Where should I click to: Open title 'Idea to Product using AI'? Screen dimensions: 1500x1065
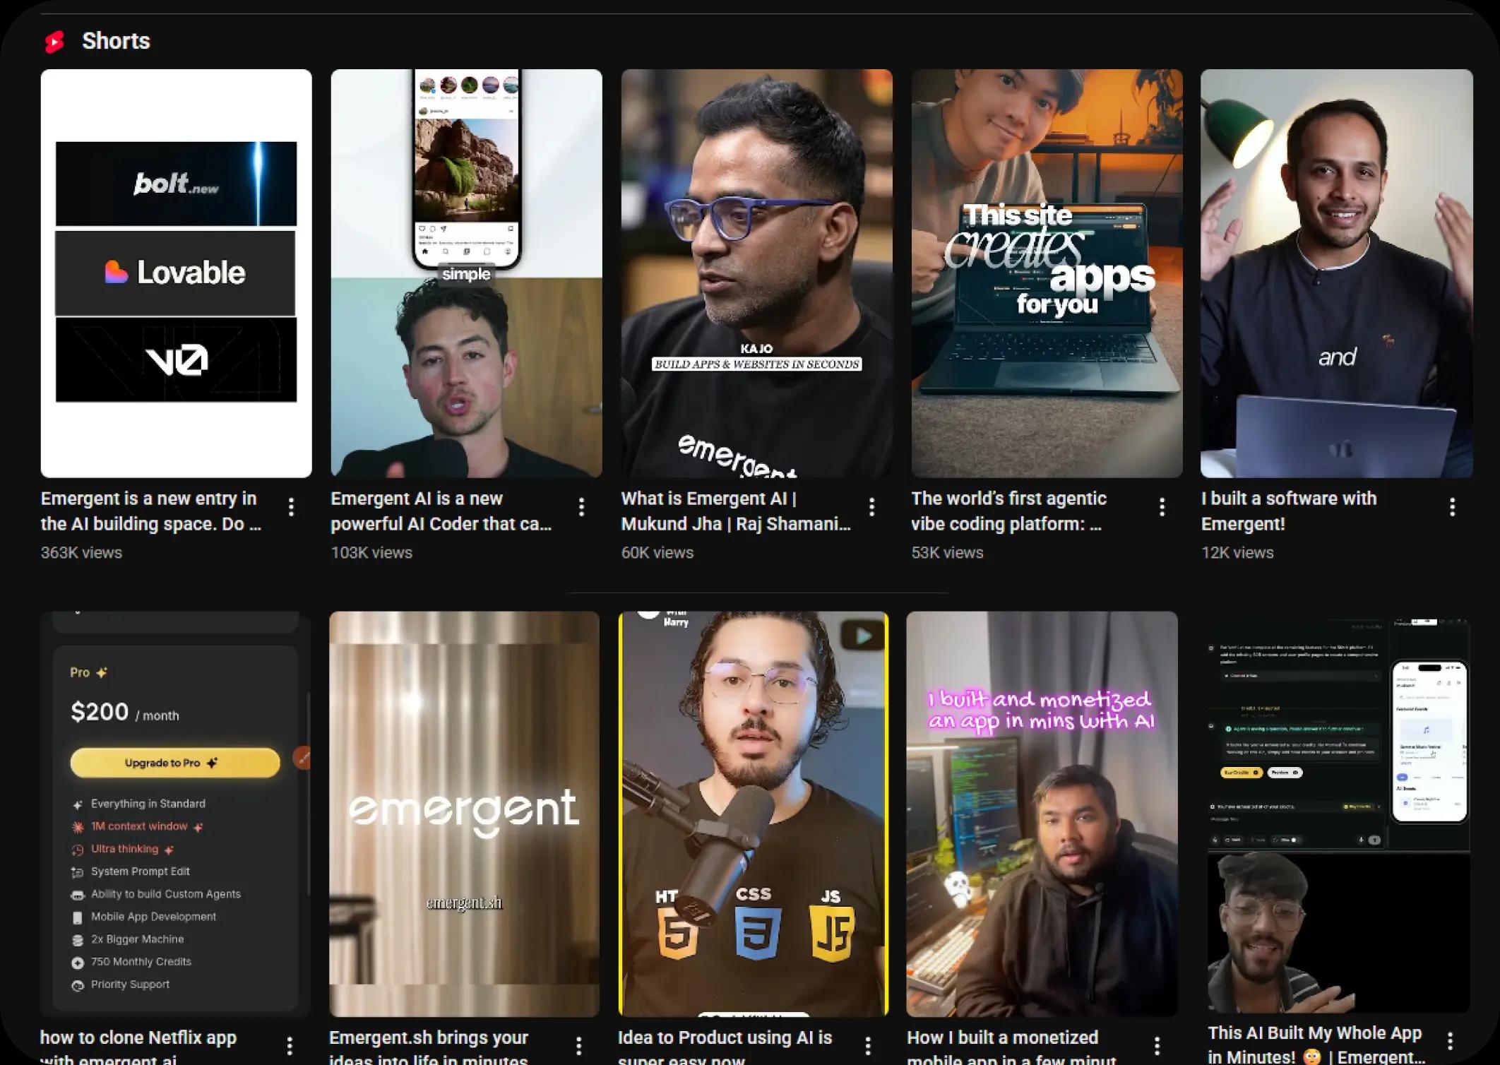725,1047
